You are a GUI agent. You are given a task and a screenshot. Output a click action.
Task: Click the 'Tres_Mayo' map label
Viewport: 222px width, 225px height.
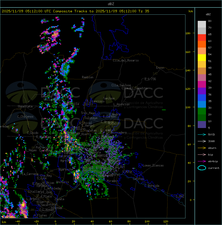[88, 113]
